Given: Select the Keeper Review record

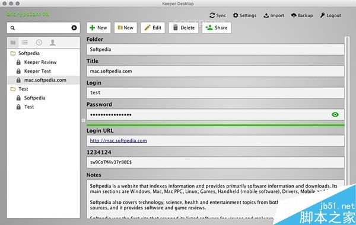Looking at the screenshot, I should [x=43, y=62].
